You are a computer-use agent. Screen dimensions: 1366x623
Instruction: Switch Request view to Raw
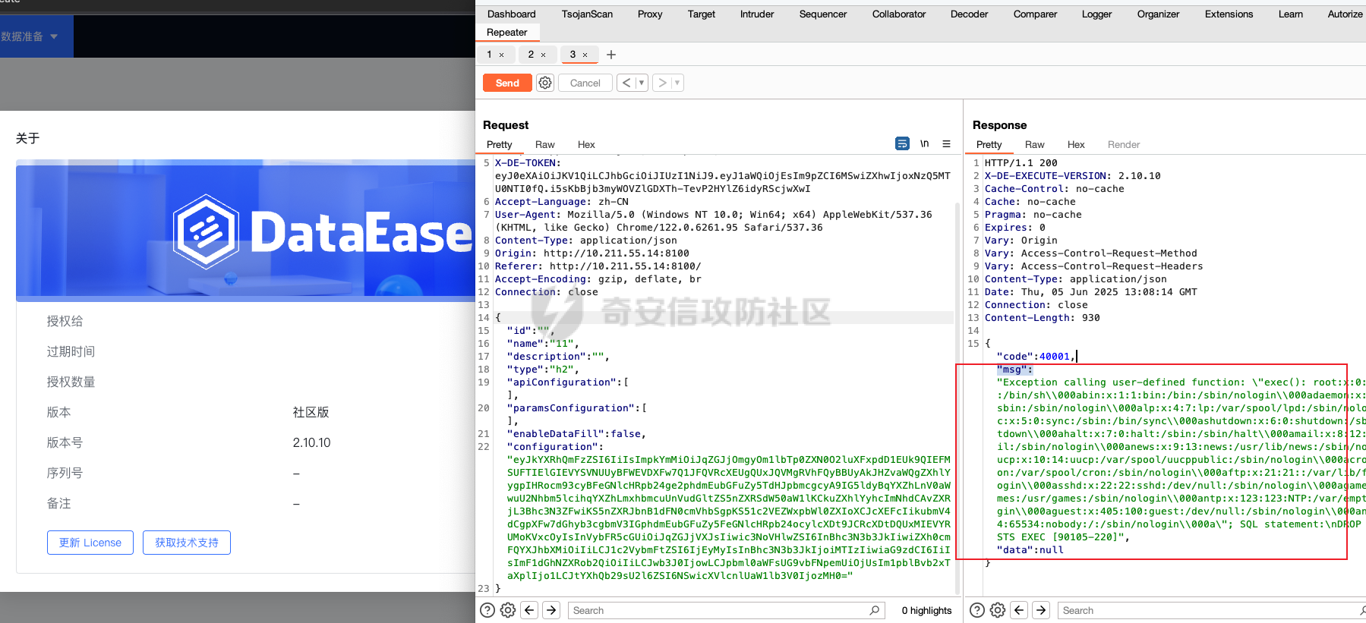click(x=544, y=144)
